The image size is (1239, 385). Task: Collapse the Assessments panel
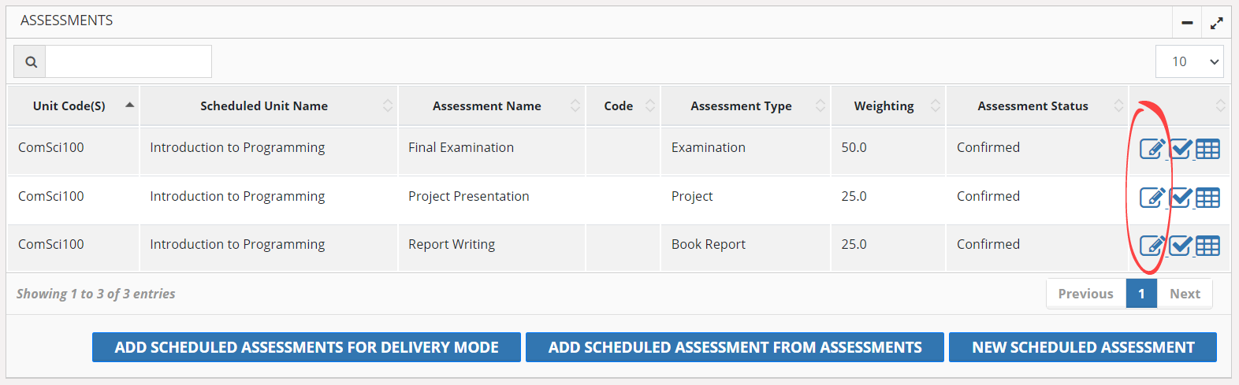point(1187,23)
